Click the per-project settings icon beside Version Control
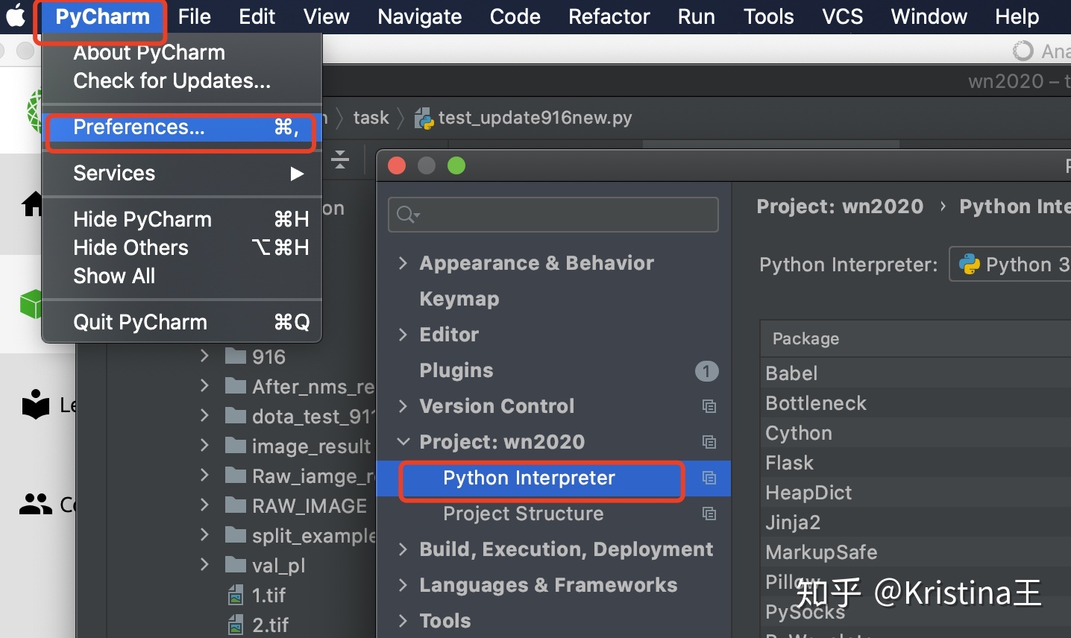Screen dimensions: 1071x638 [x=709, y=406]
